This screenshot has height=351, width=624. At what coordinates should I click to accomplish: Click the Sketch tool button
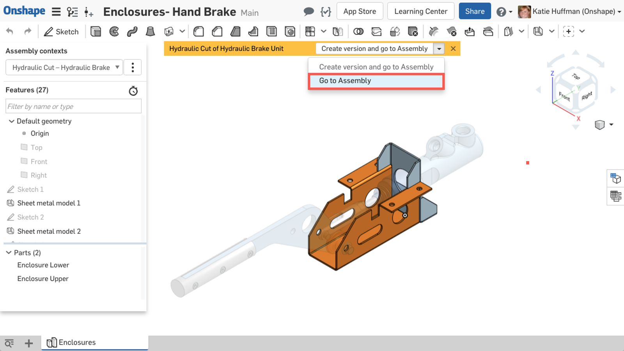(61, 32)
